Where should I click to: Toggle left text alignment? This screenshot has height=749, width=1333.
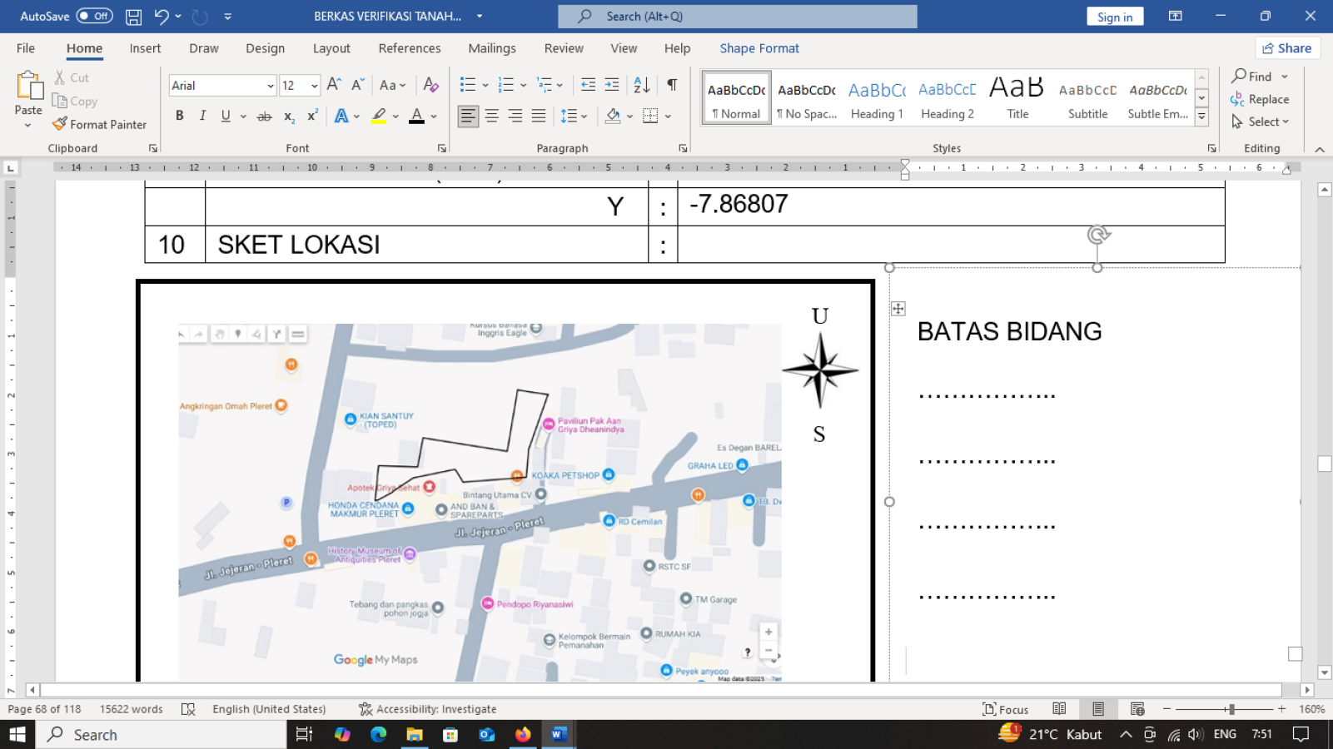[x=469, y=117]
